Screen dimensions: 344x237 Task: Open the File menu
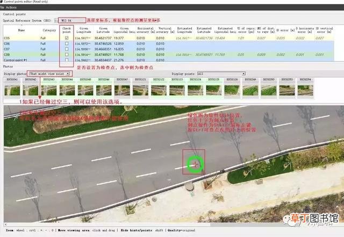coord(2,7)
